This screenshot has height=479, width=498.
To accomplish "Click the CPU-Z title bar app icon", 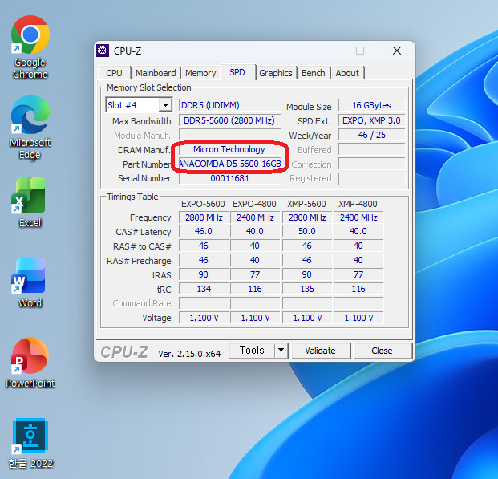I will tap(103, 51).
